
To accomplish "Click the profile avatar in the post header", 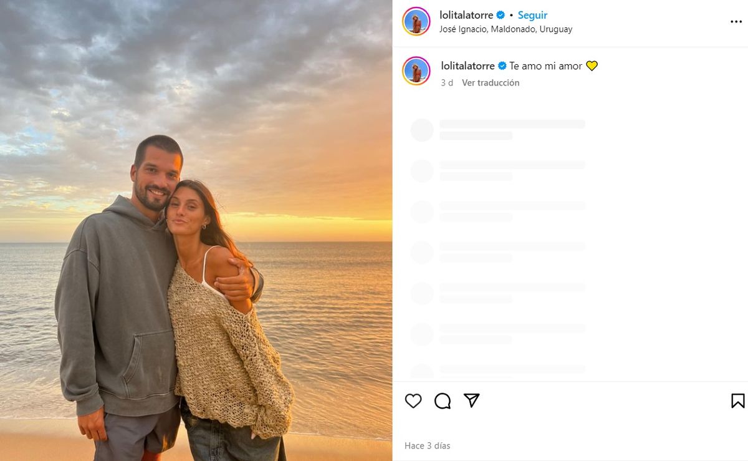I will click(416, 22).
